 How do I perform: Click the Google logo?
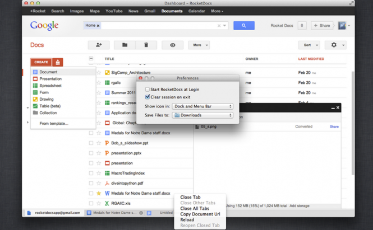click(x=44, y=25)
